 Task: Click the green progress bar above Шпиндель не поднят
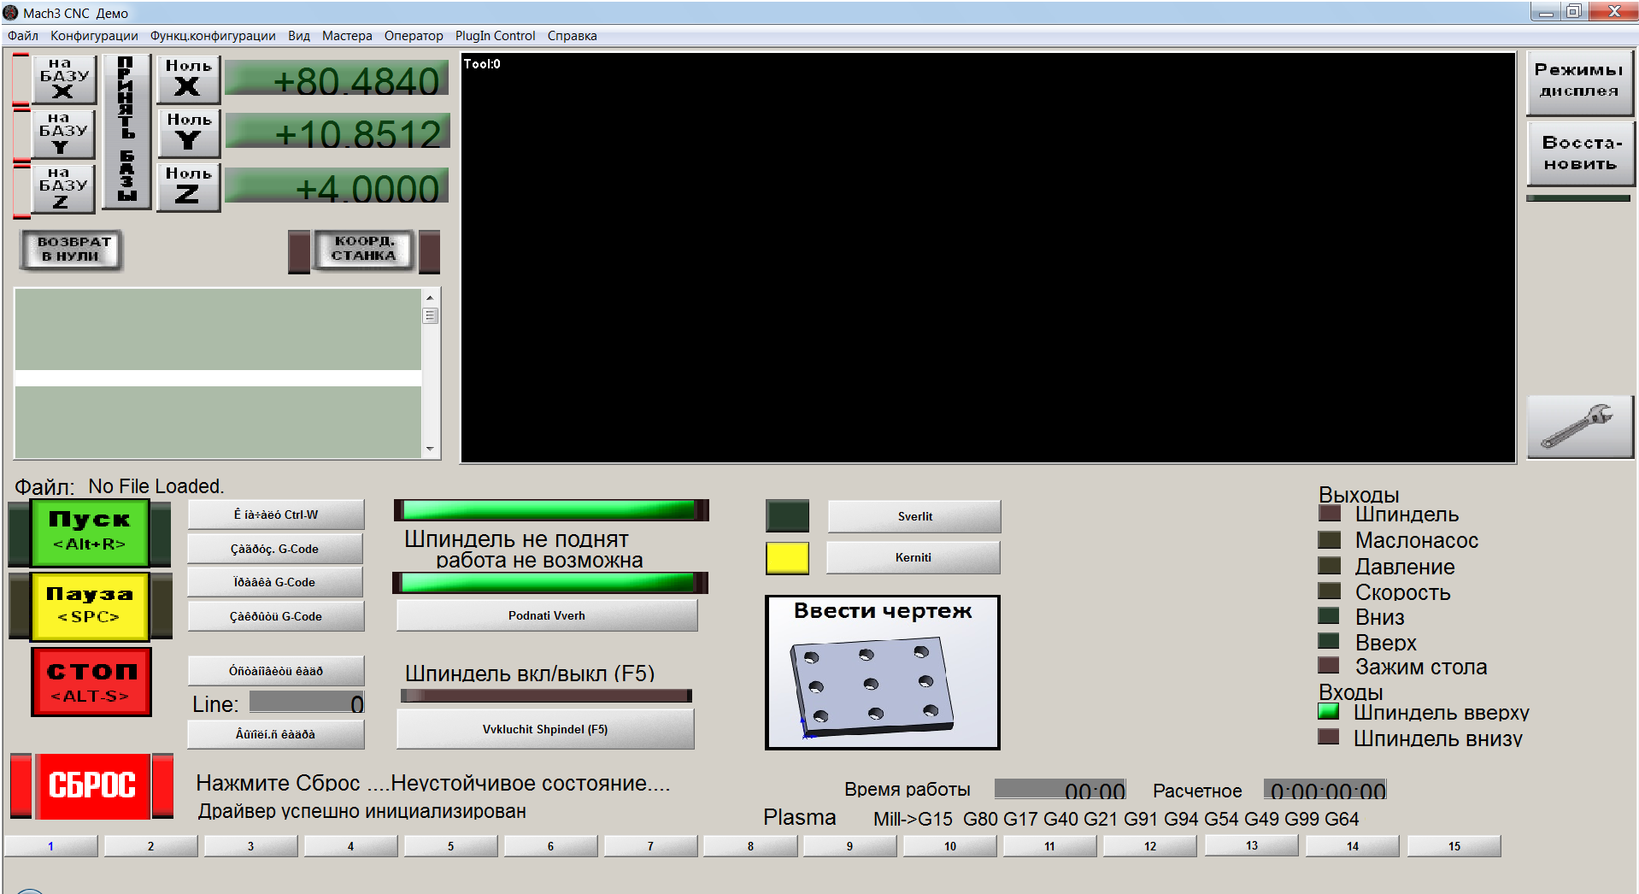coord(551,510)
